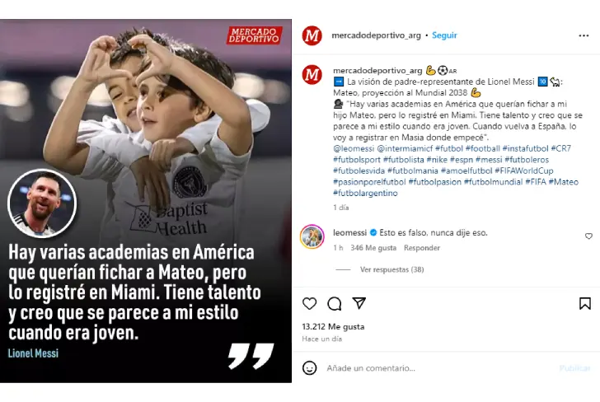600x402 pixels.
Task: Open the three-dot more options menu
Action: 584,35
